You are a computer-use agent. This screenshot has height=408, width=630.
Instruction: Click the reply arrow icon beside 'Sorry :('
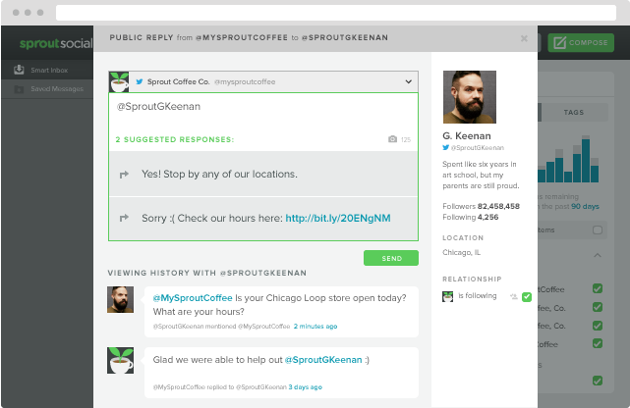[124, 218]
